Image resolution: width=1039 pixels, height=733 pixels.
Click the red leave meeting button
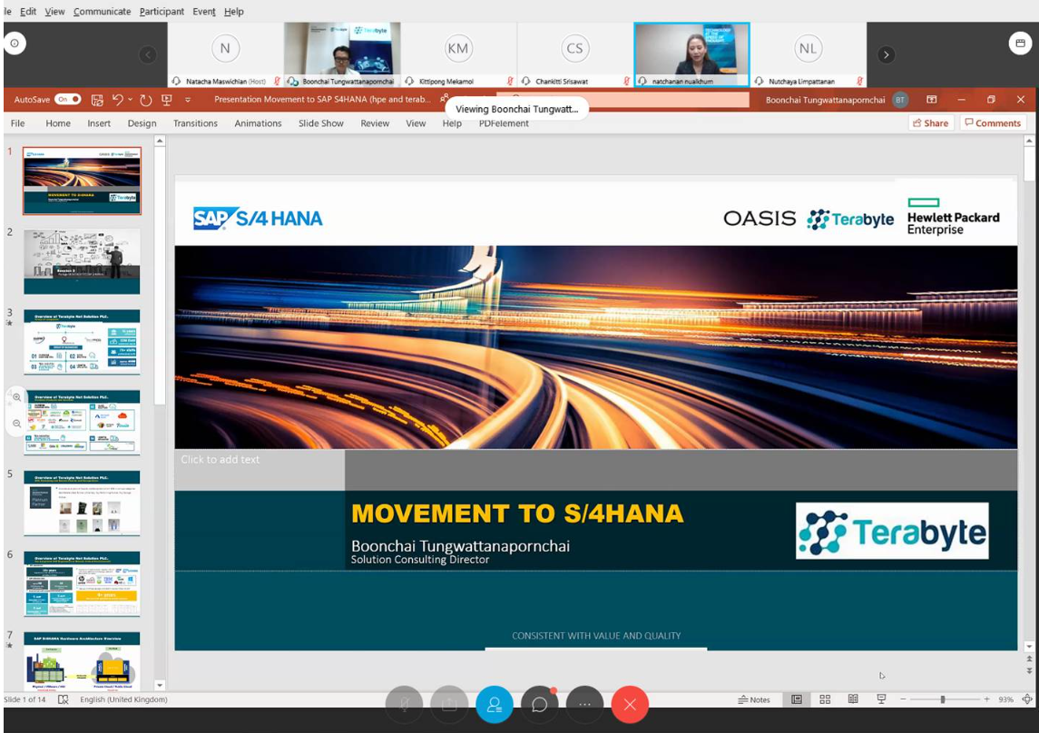[x=630, y=705]
